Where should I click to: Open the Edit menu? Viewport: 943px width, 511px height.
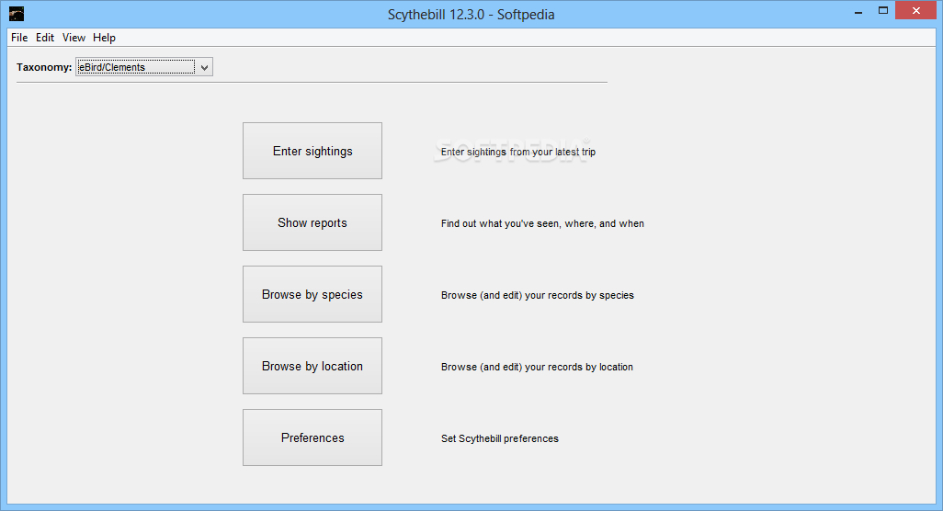45,38
